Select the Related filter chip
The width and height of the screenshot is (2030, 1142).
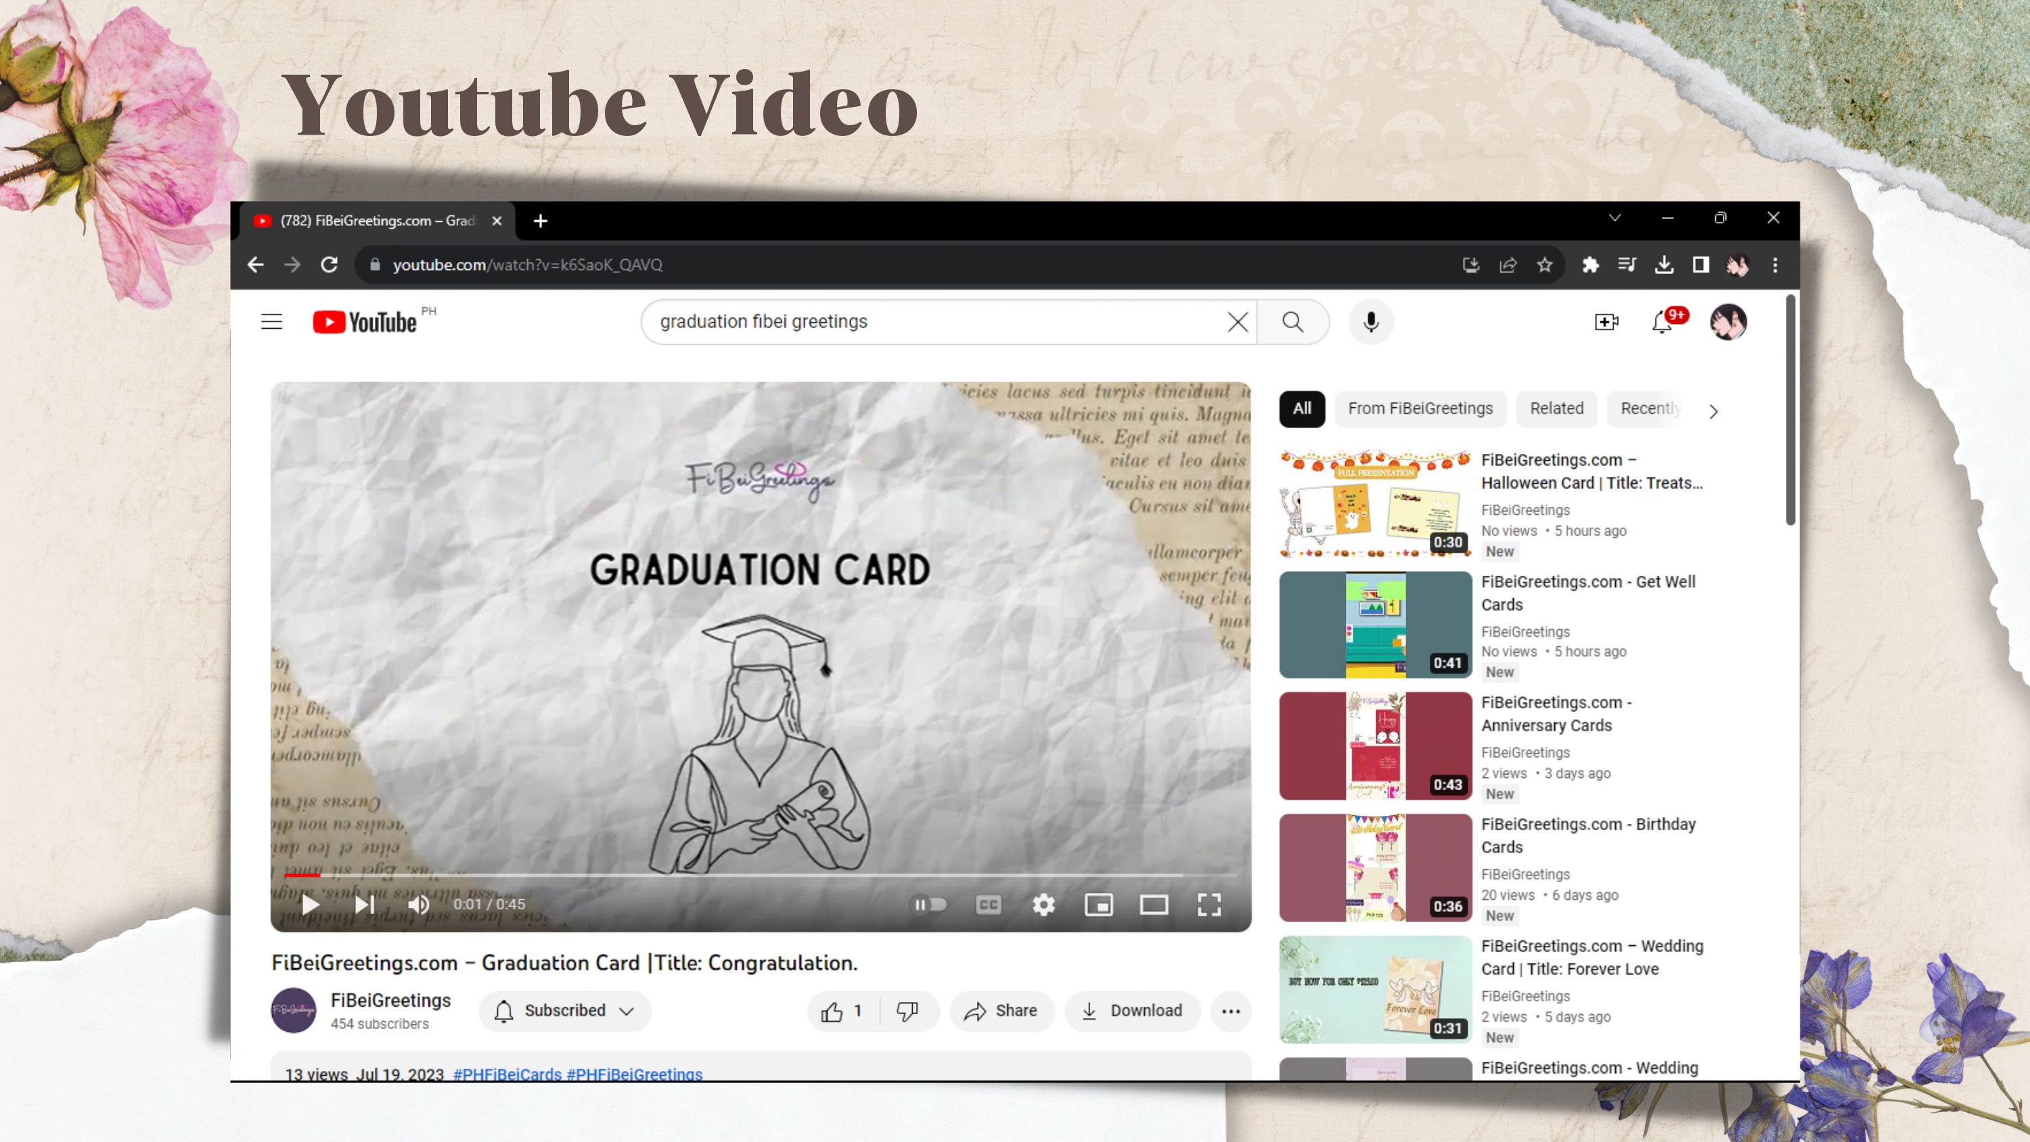[x=1556, y=408]
